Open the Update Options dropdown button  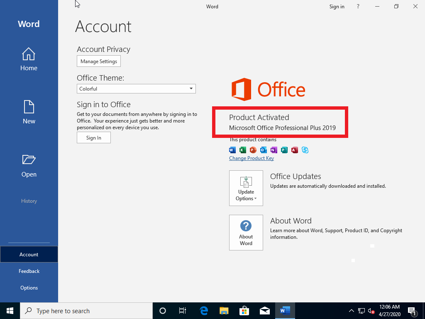(246, 188)
